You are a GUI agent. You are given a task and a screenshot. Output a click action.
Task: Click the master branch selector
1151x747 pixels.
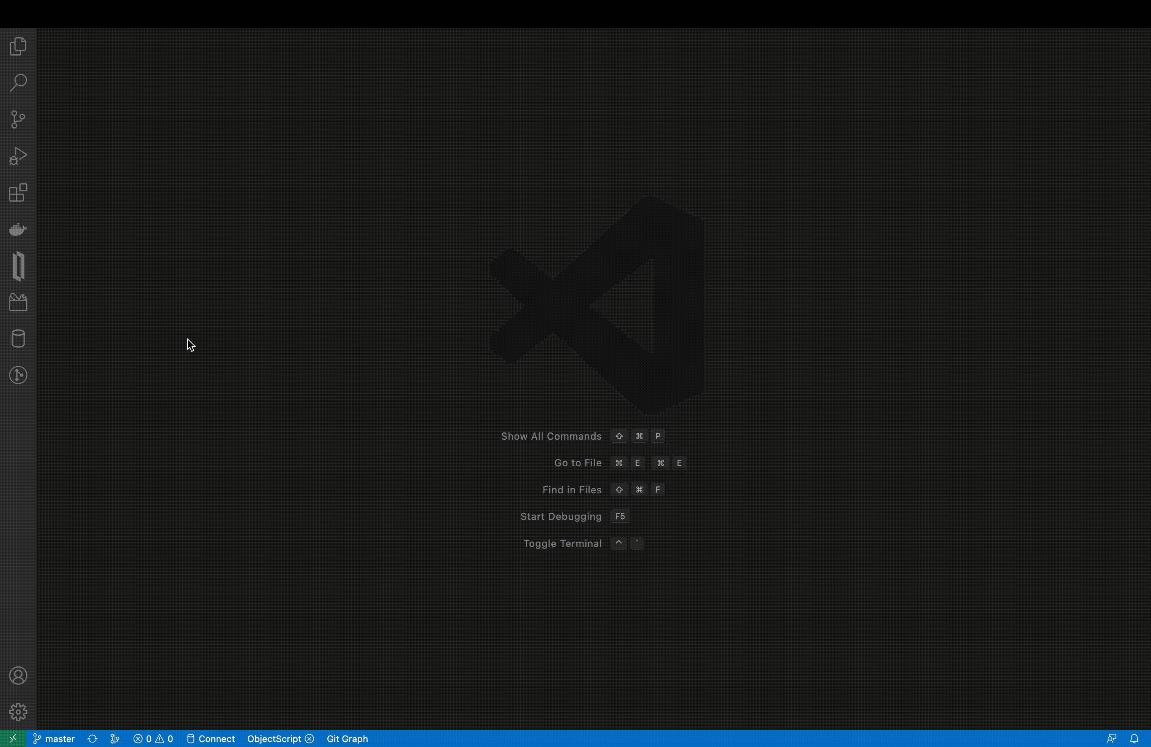tap(54, 739)
